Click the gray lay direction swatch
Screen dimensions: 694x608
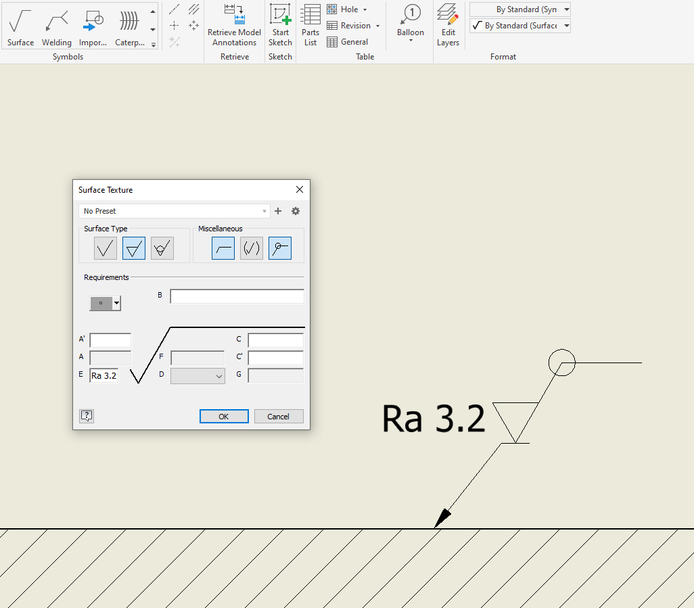101,303
